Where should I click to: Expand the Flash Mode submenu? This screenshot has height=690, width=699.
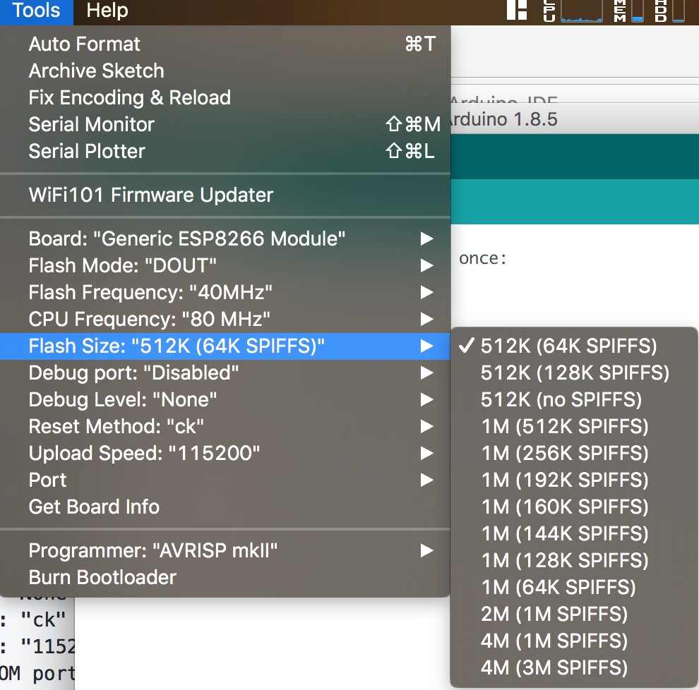[x=225, y=265]
